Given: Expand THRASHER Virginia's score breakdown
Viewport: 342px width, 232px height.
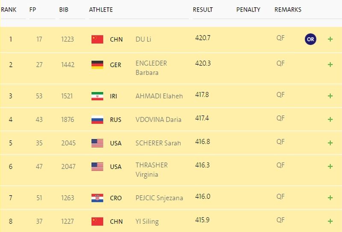Looking at the screenshot, I should point(330,167).
